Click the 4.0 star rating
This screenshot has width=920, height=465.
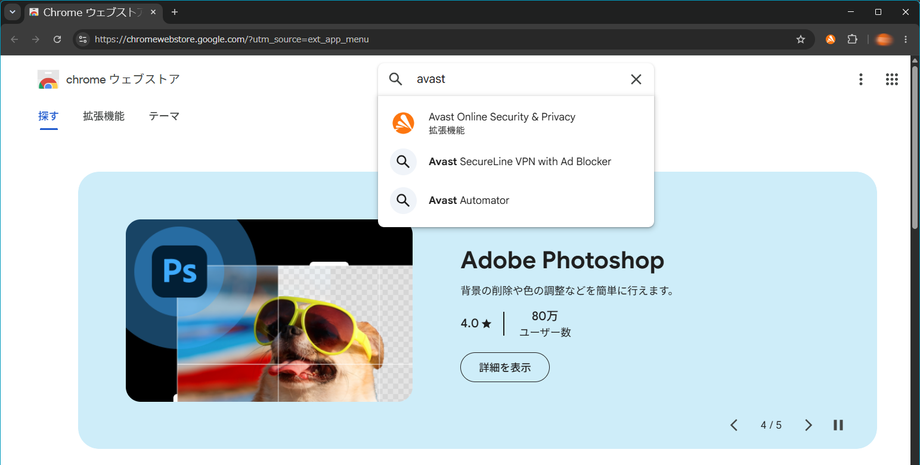coord(476,324)
